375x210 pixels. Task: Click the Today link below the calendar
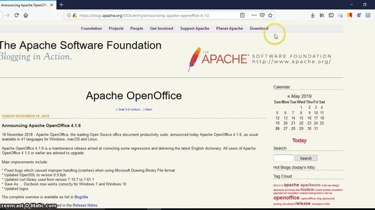pyautogui.click(x=299, y=141)
